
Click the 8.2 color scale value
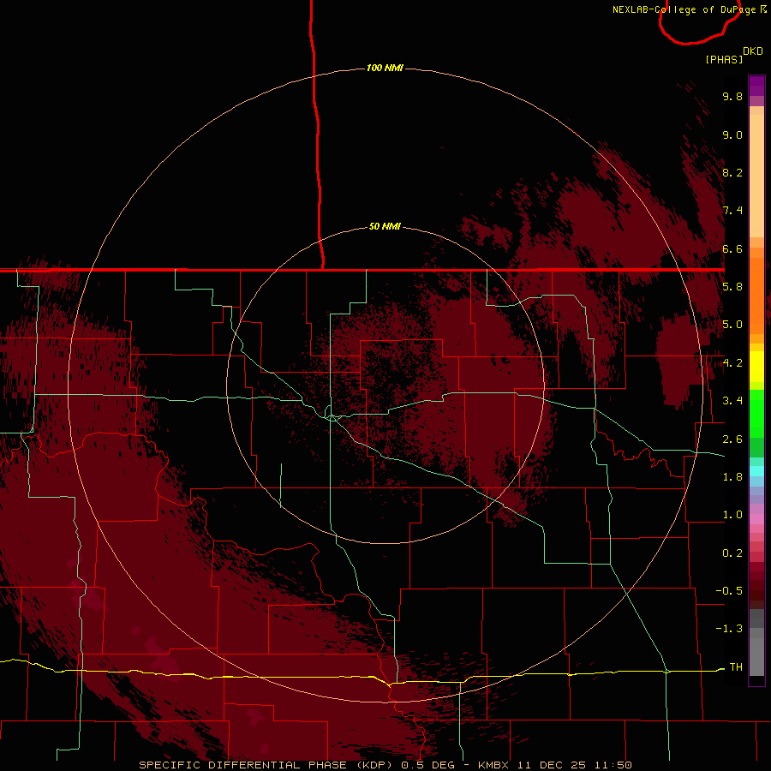click(x=732, y=172)
